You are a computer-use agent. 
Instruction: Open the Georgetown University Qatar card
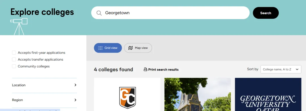click(x=268, y=94)
